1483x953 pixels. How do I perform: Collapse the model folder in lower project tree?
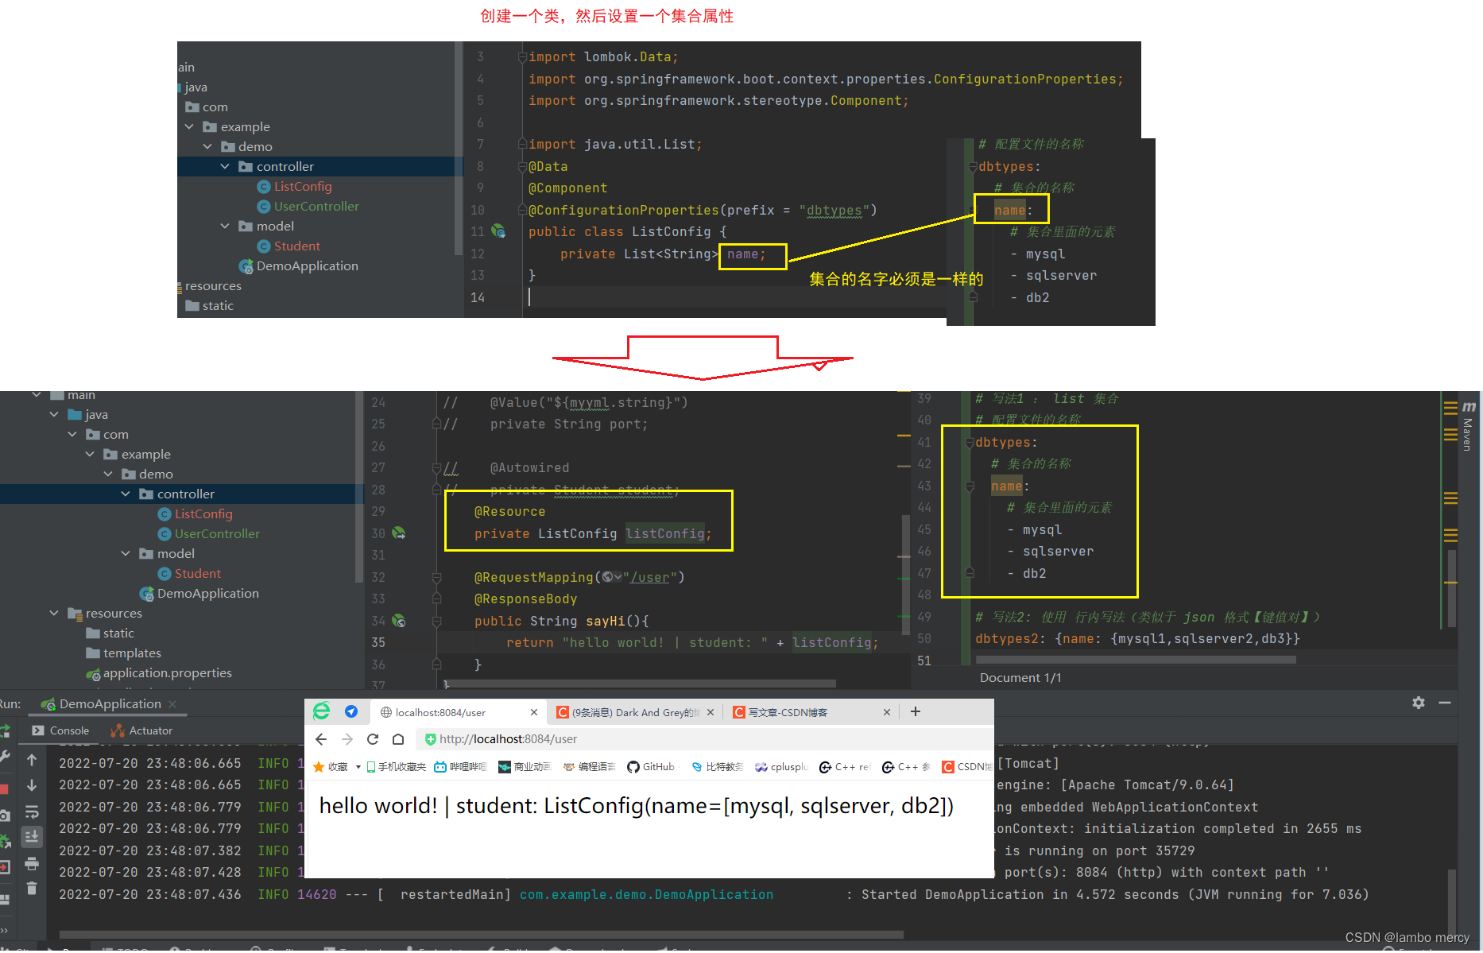[126, 554]
